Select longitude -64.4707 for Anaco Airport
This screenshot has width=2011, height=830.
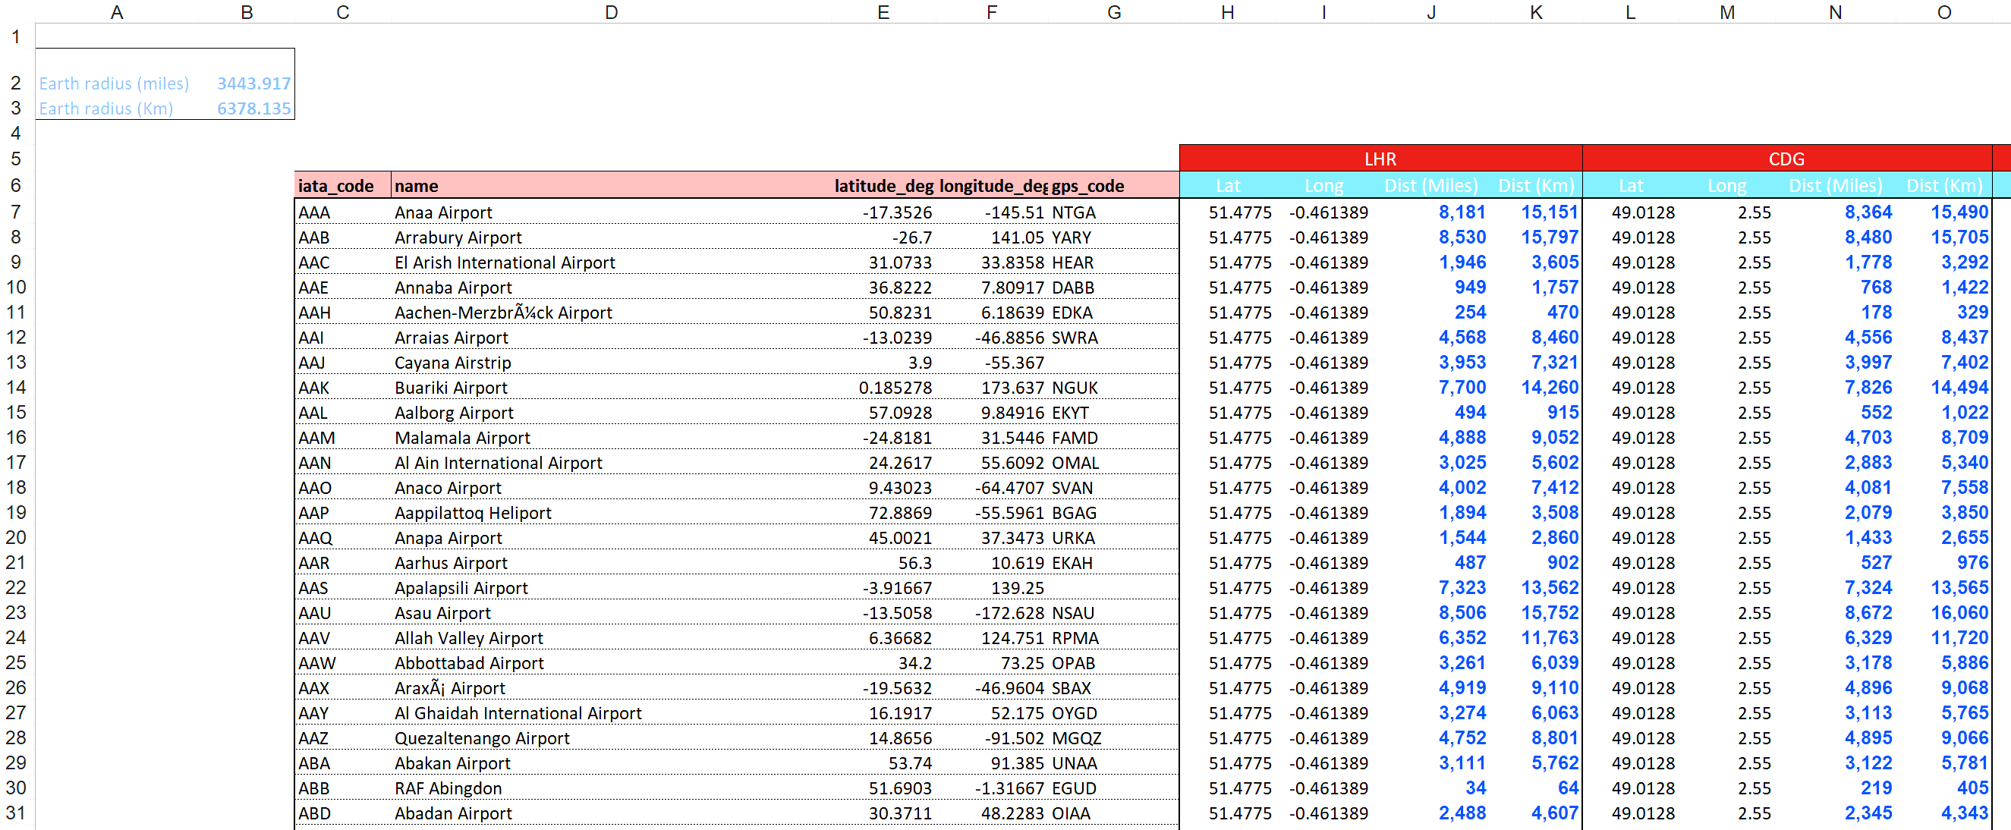[x=991, y=488]
